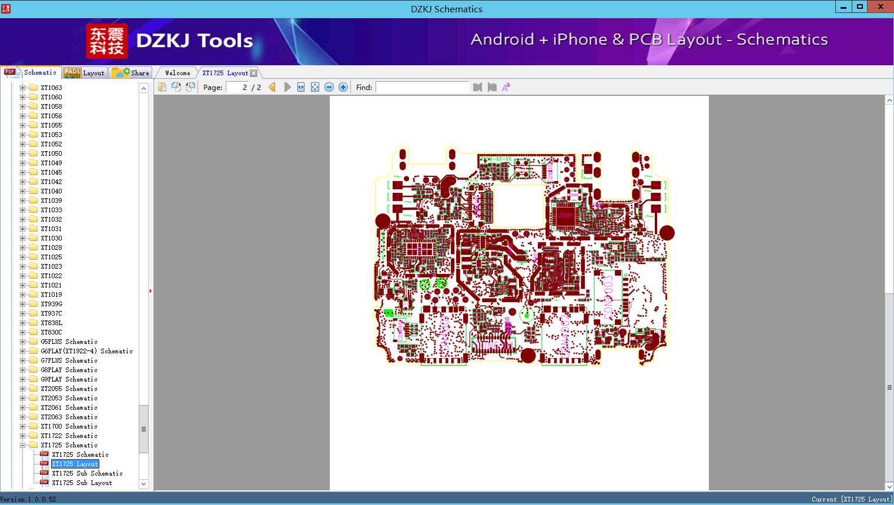Click the Page number input field

[237, 87]
